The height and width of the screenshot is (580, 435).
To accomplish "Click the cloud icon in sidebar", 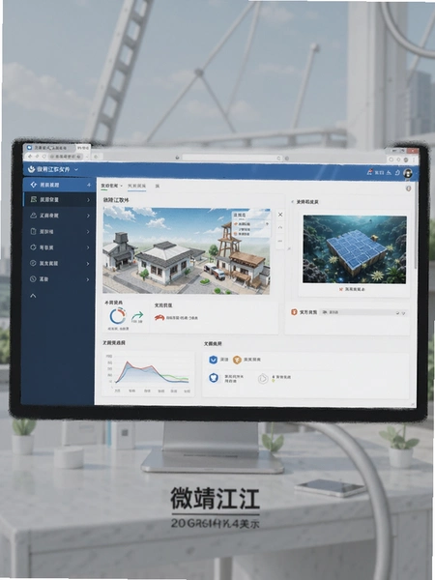I will pos(33,216).
